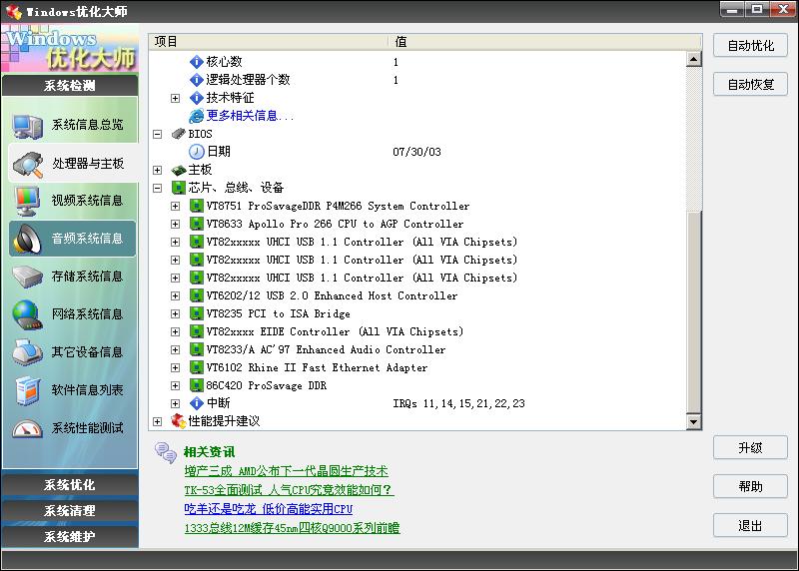
Task: Click the chip icon for VT8751 ProSavageDDR
Action: point(196,206)
